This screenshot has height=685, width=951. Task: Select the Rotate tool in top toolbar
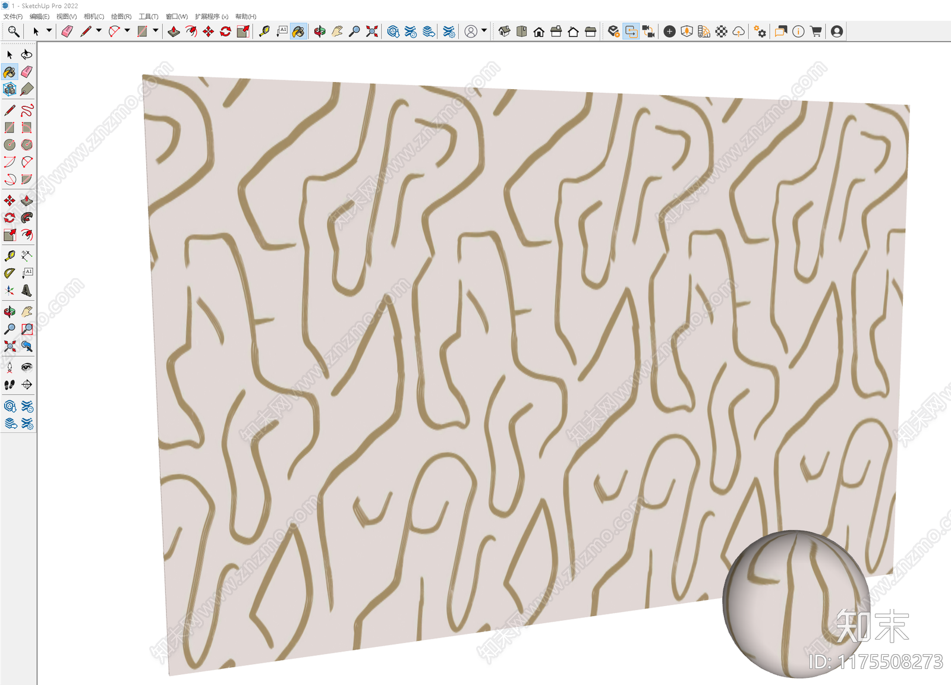(225, 31)
